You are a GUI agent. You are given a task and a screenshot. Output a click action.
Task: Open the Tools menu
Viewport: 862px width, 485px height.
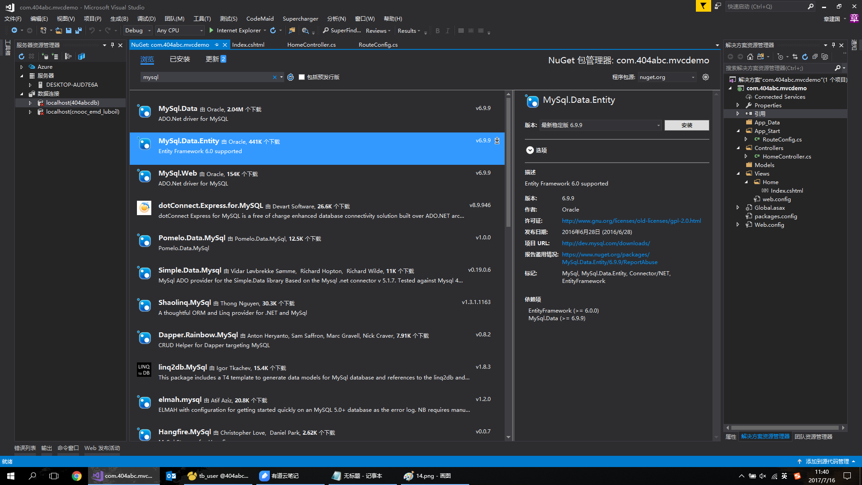point(202,18)
